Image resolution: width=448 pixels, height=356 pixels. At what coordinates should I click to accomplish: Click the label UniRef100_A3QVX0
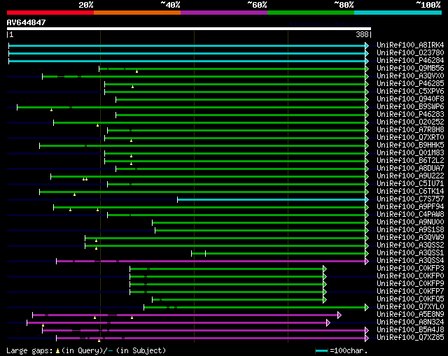pos(410,76)
